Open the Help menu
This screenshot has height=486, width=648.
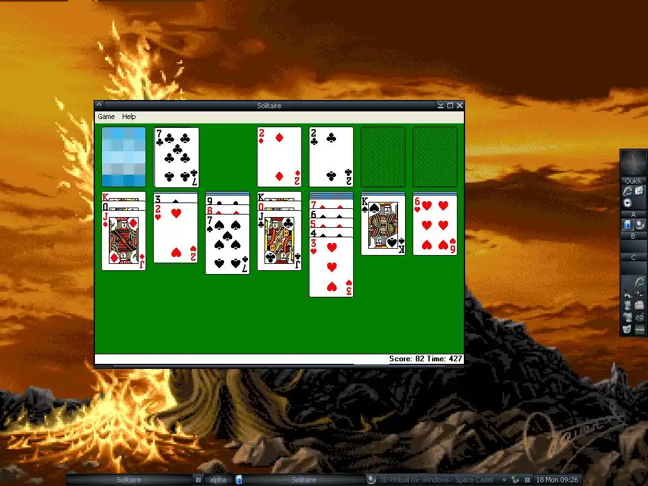(129, 117)
